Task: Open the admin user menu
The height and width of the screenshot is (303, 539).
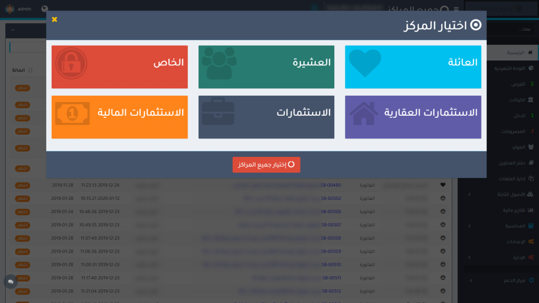Action: tap(18, 9)
